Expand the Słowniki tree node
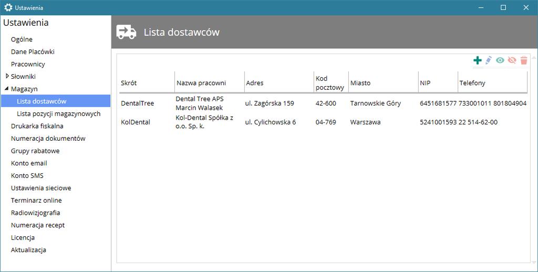 (x=7, y=76)
